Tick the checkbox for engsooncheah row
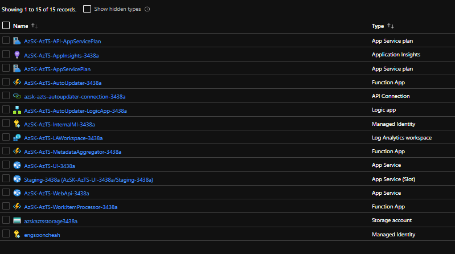 (6, 233)
